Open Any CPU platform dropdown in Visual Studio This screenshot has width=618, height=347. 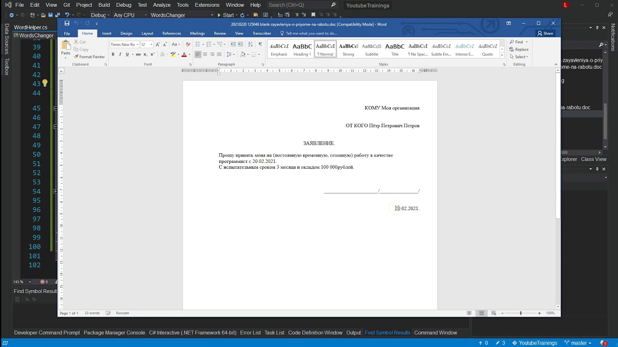[x=130, y=15]
